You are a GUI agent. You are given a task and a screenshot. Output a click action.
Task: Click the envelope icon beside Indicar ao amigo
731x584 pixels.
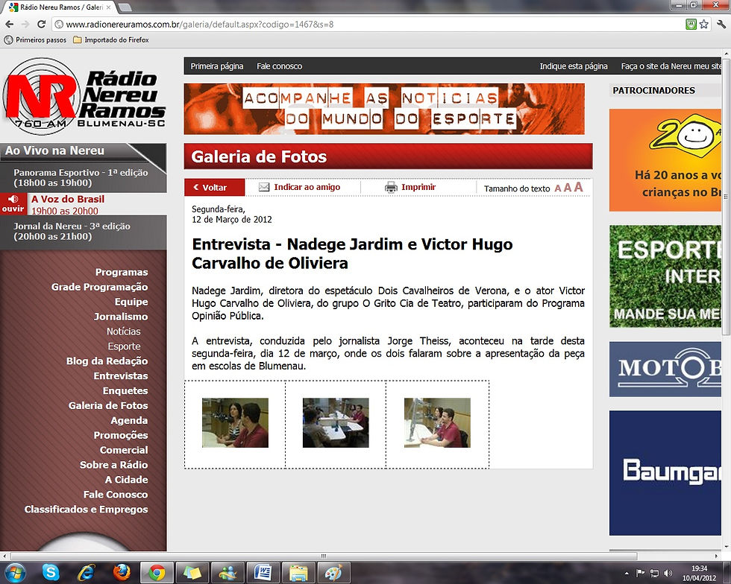click(x=264, y=187)
